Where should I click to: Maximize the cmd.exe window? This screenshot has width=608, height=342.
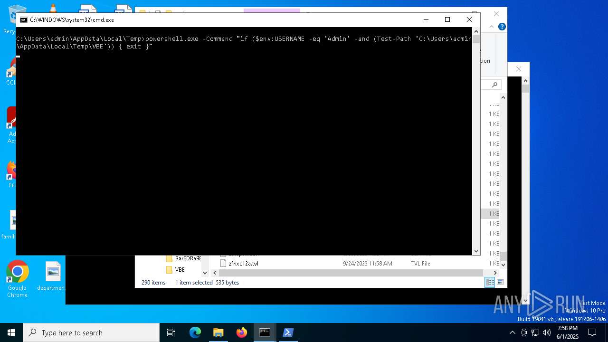(x=447, y=19)
